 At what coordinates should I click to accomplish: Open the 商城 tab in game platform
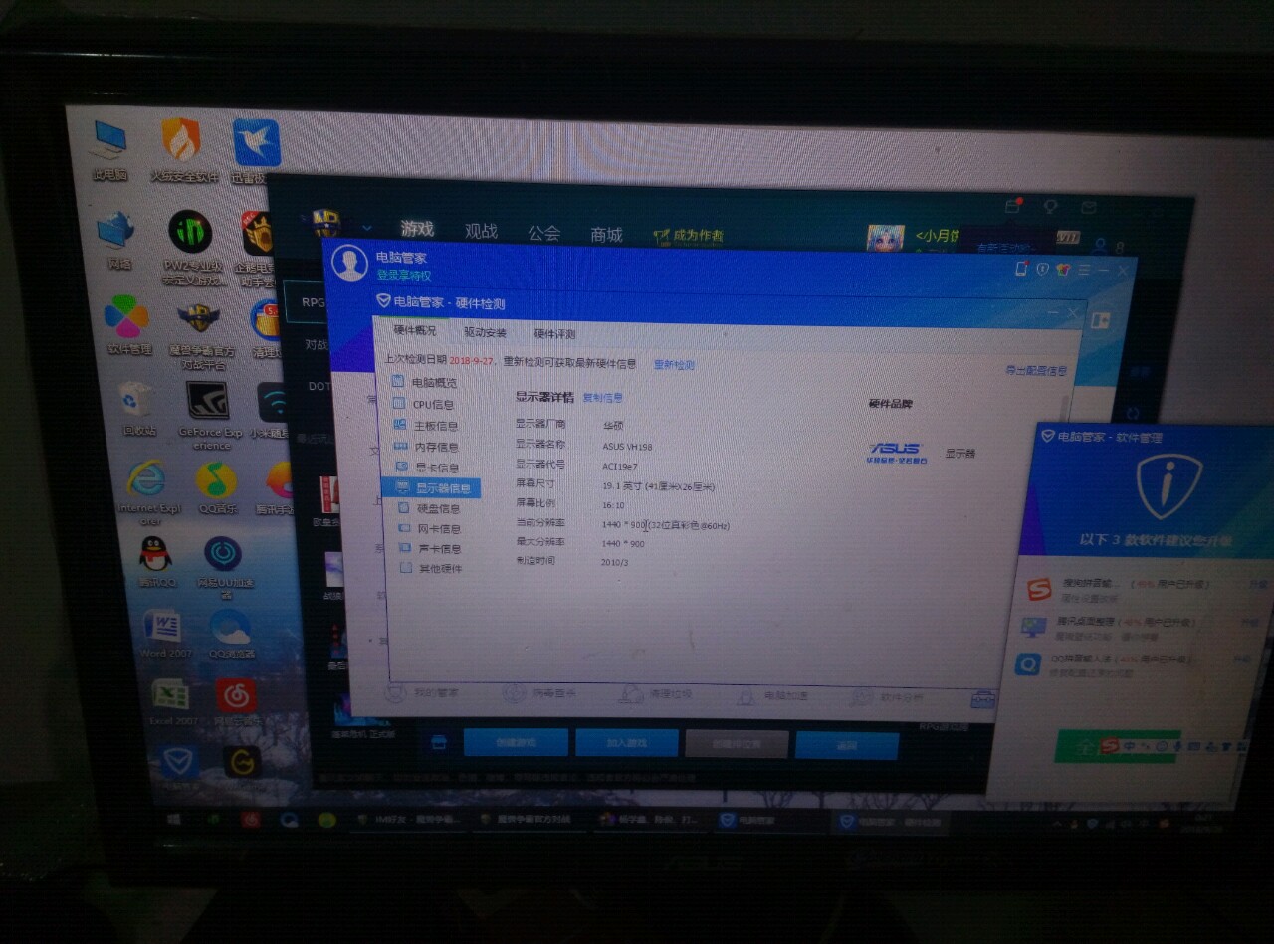[x=606, y=235]
